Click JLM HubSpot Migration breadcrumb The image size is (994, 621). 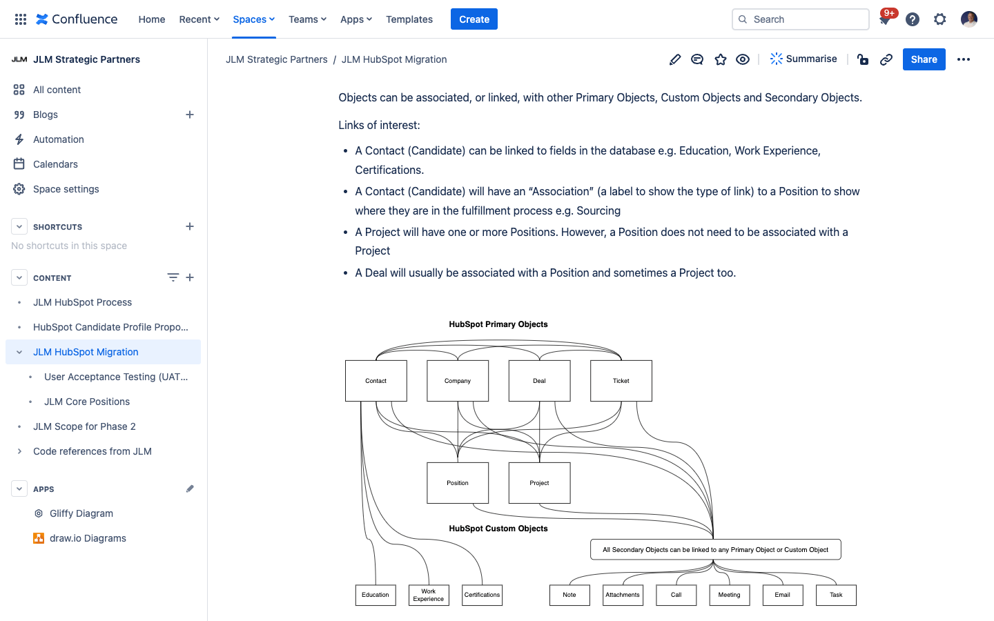coord(394,59)
